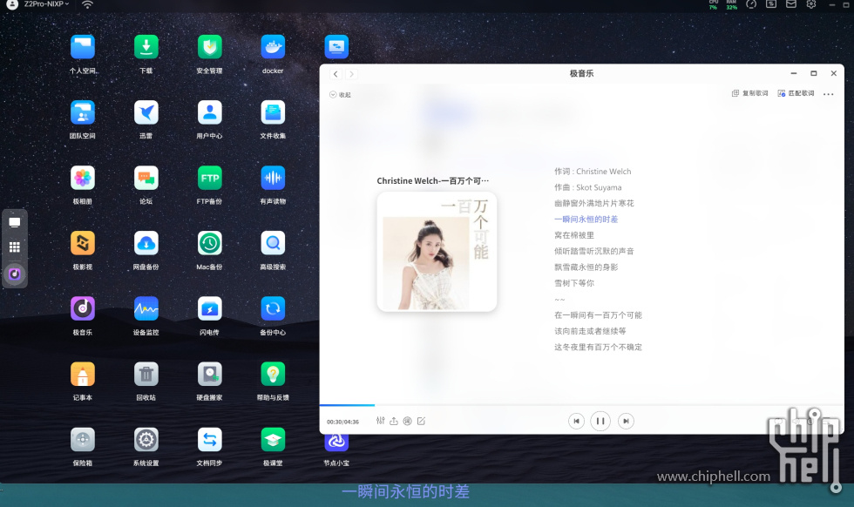Open the 极相册 photo album app
The image size is (854, 507).
point(83,178)
